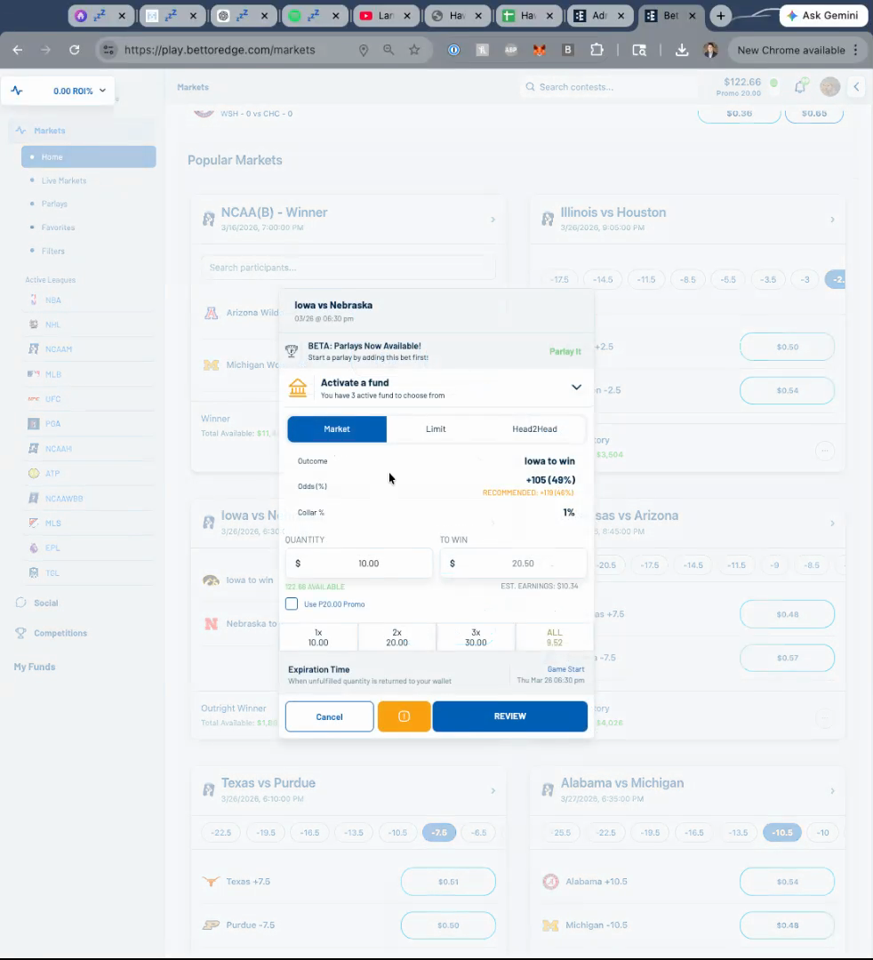Enable the Use P20.00 Promo checkbox
873x960 pixels.
pyautogui.click(x=292, y=604)
